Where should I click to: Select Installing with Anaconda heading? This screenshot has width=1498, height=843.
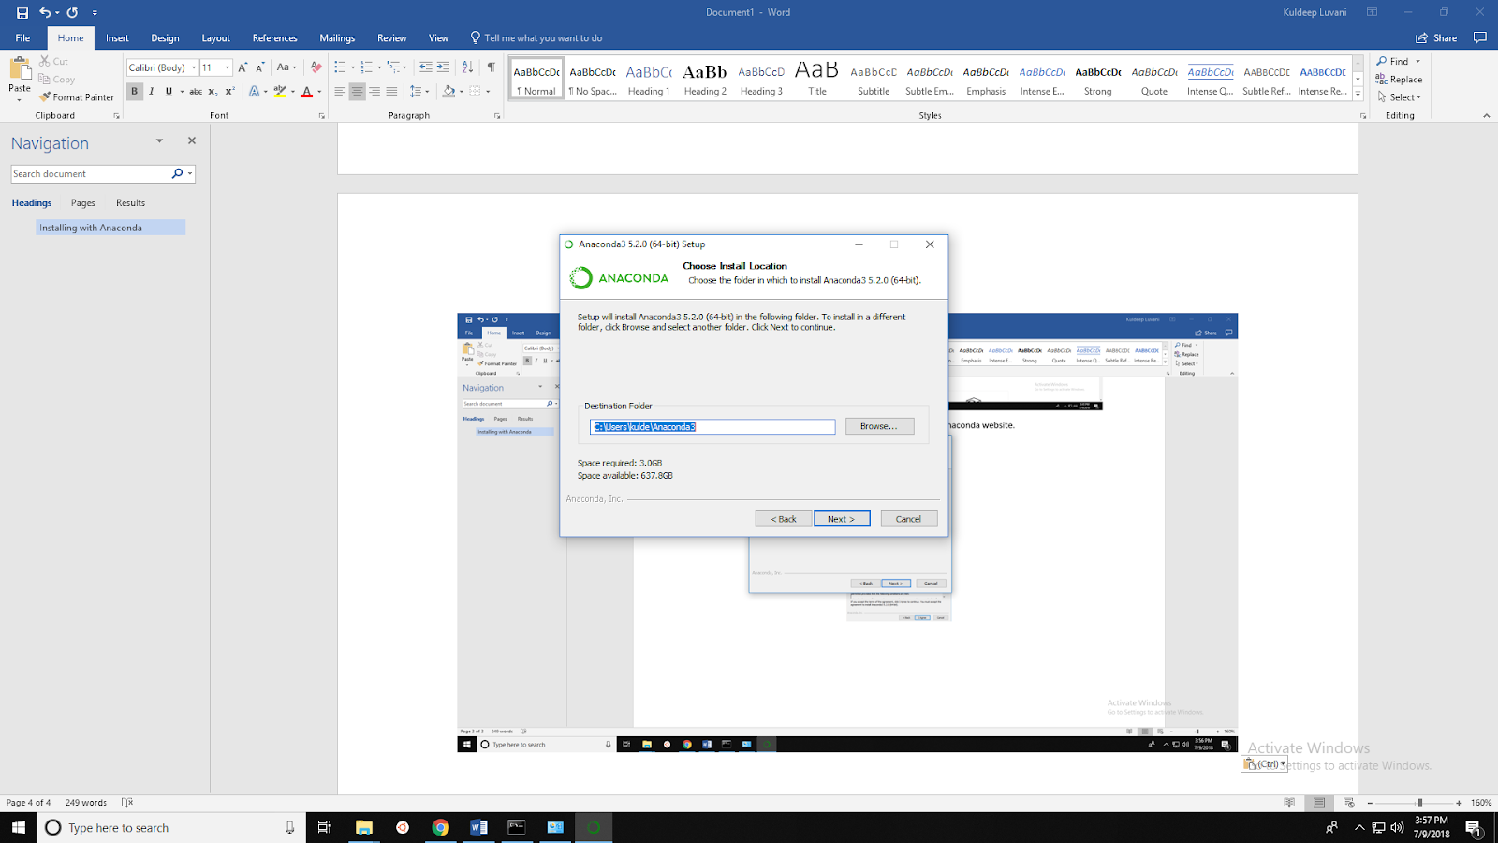pos(110,228)
